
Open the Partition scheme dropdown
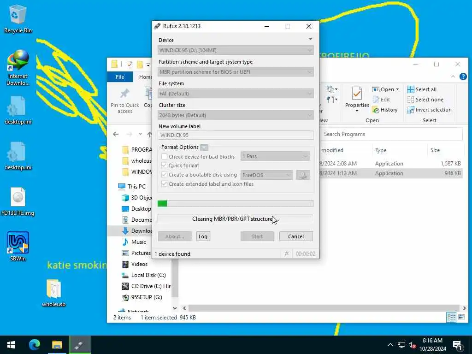click(x=236, y=72)
